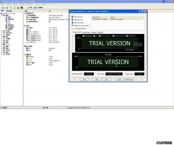Select the 安全性 security tree node
Screen dimensions: 174x145
coord(8,50)
